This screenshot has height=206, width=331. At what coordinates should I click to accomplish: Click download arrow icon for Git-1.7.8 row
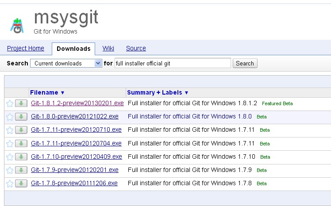pos(21,183)
